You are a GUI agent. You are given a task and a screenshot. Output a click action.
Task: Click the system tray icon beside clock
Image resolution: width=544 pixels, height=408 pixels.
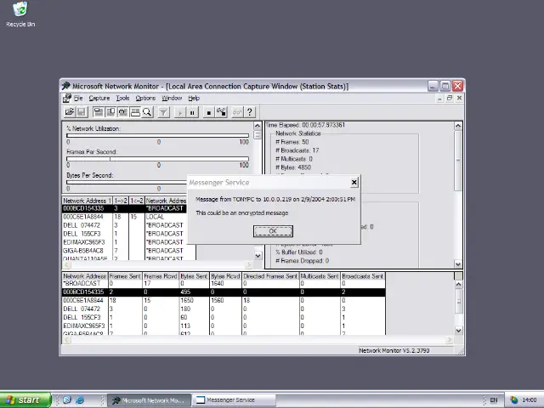coord(513,400)
